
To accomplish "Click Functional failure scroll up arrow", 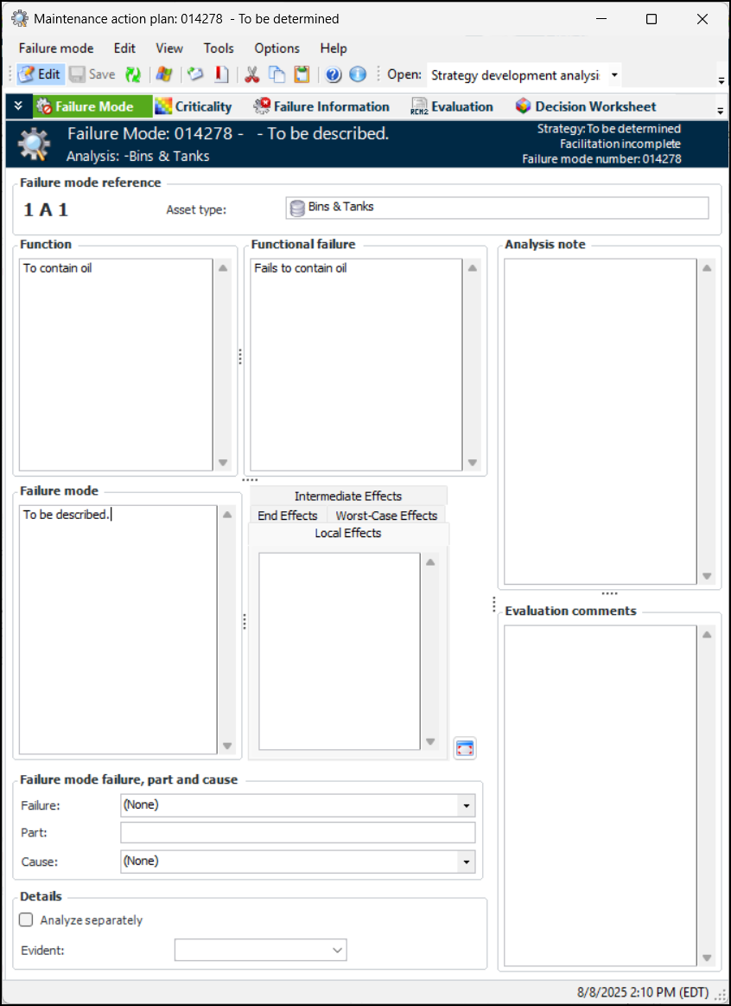I will point(472,268).
